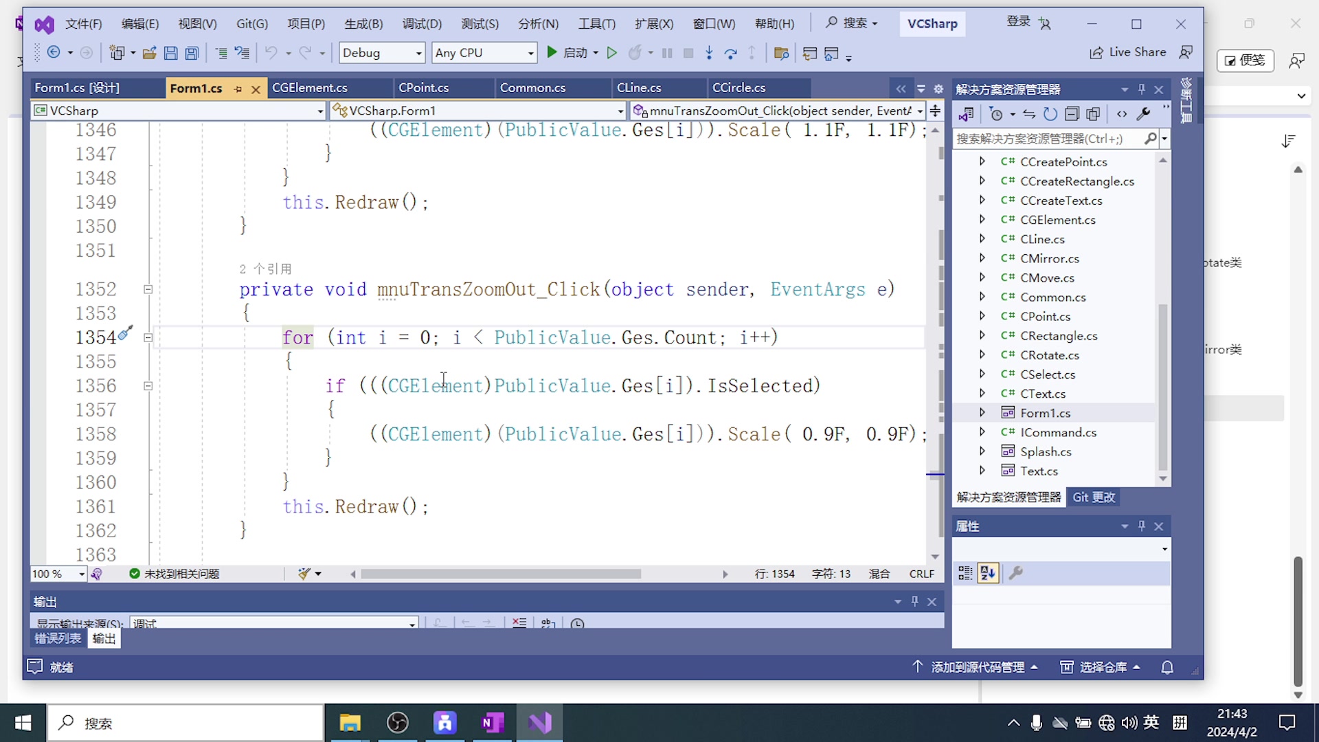Viewport: 1319px width, 742px height.
Task: Toggle categorized view in Properties panel
Action: (x=965, y=573)
